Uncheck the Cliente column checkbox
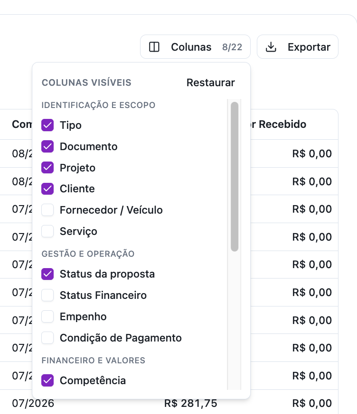357x414 pixels. tap(47, 189)
